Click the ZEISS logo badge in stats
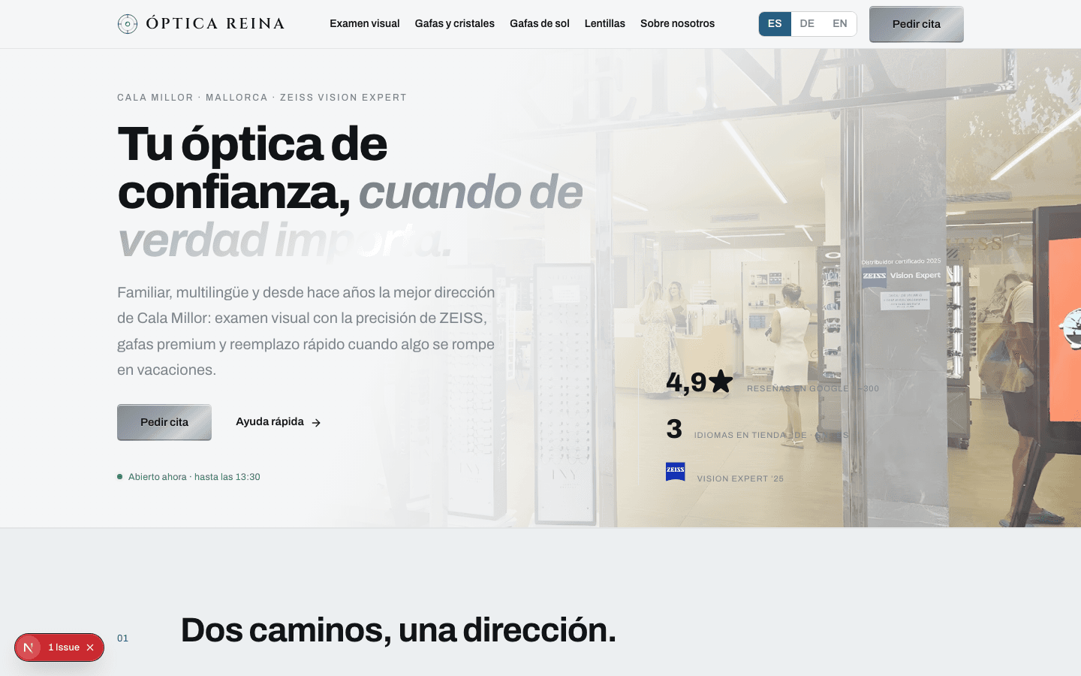Viewport: 1081px width, 676px height. tap(676, 471)
